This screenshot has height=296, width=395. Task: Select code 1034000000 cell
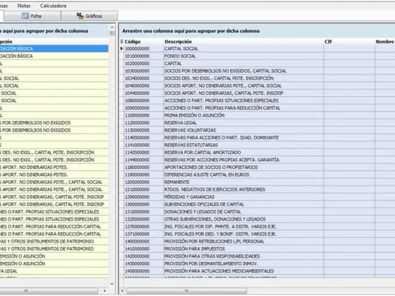(144, 78)
